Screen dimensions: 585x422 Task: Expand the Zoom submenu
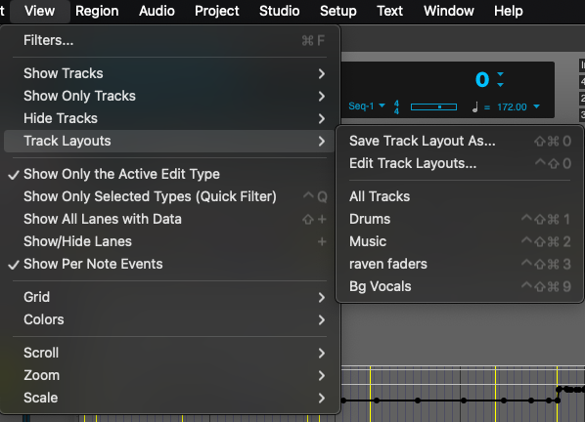tap(169, 375)
